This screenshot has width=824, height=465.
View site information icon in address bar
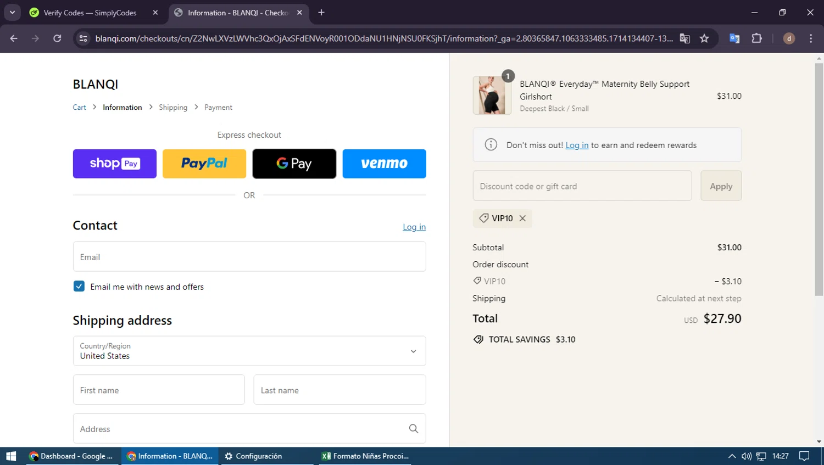click(83, 38)
